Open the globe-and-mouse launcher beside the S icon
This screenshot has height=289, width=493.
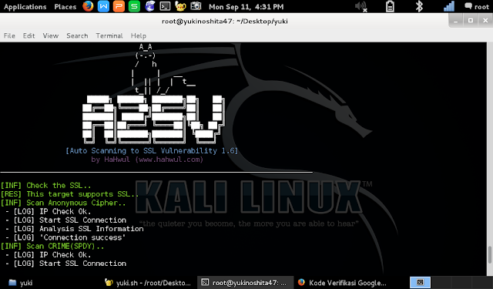point(149,6)
